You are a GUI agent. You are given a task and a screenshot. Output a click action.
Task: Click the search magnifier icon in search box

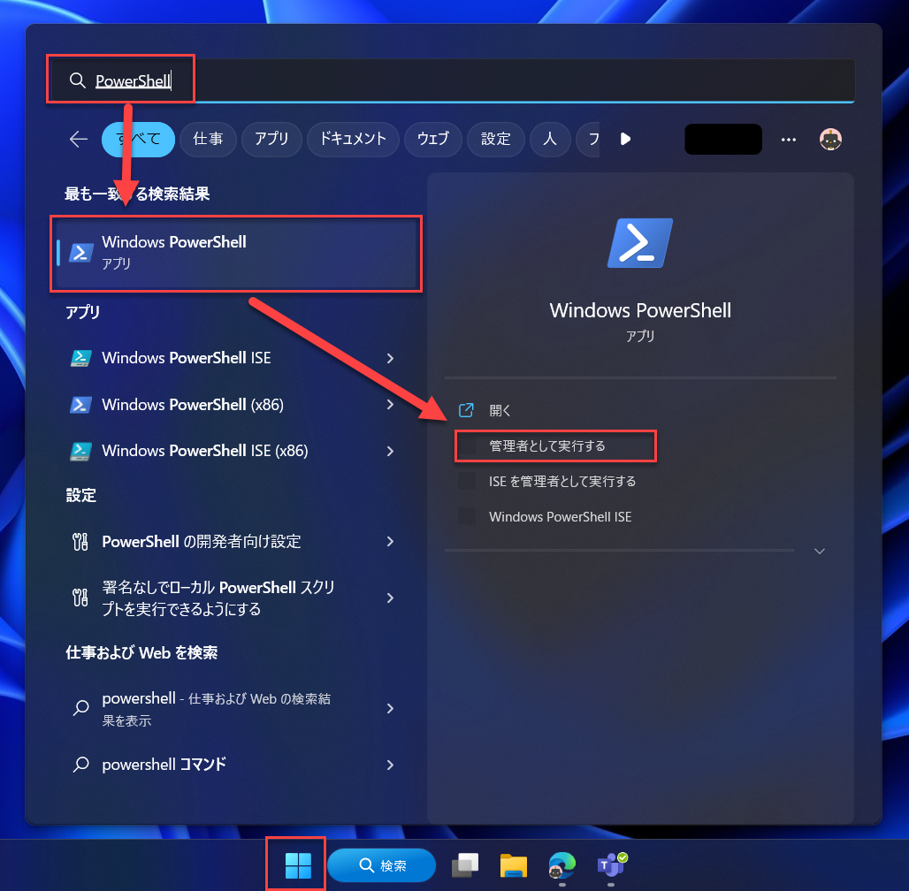(78, 80)
